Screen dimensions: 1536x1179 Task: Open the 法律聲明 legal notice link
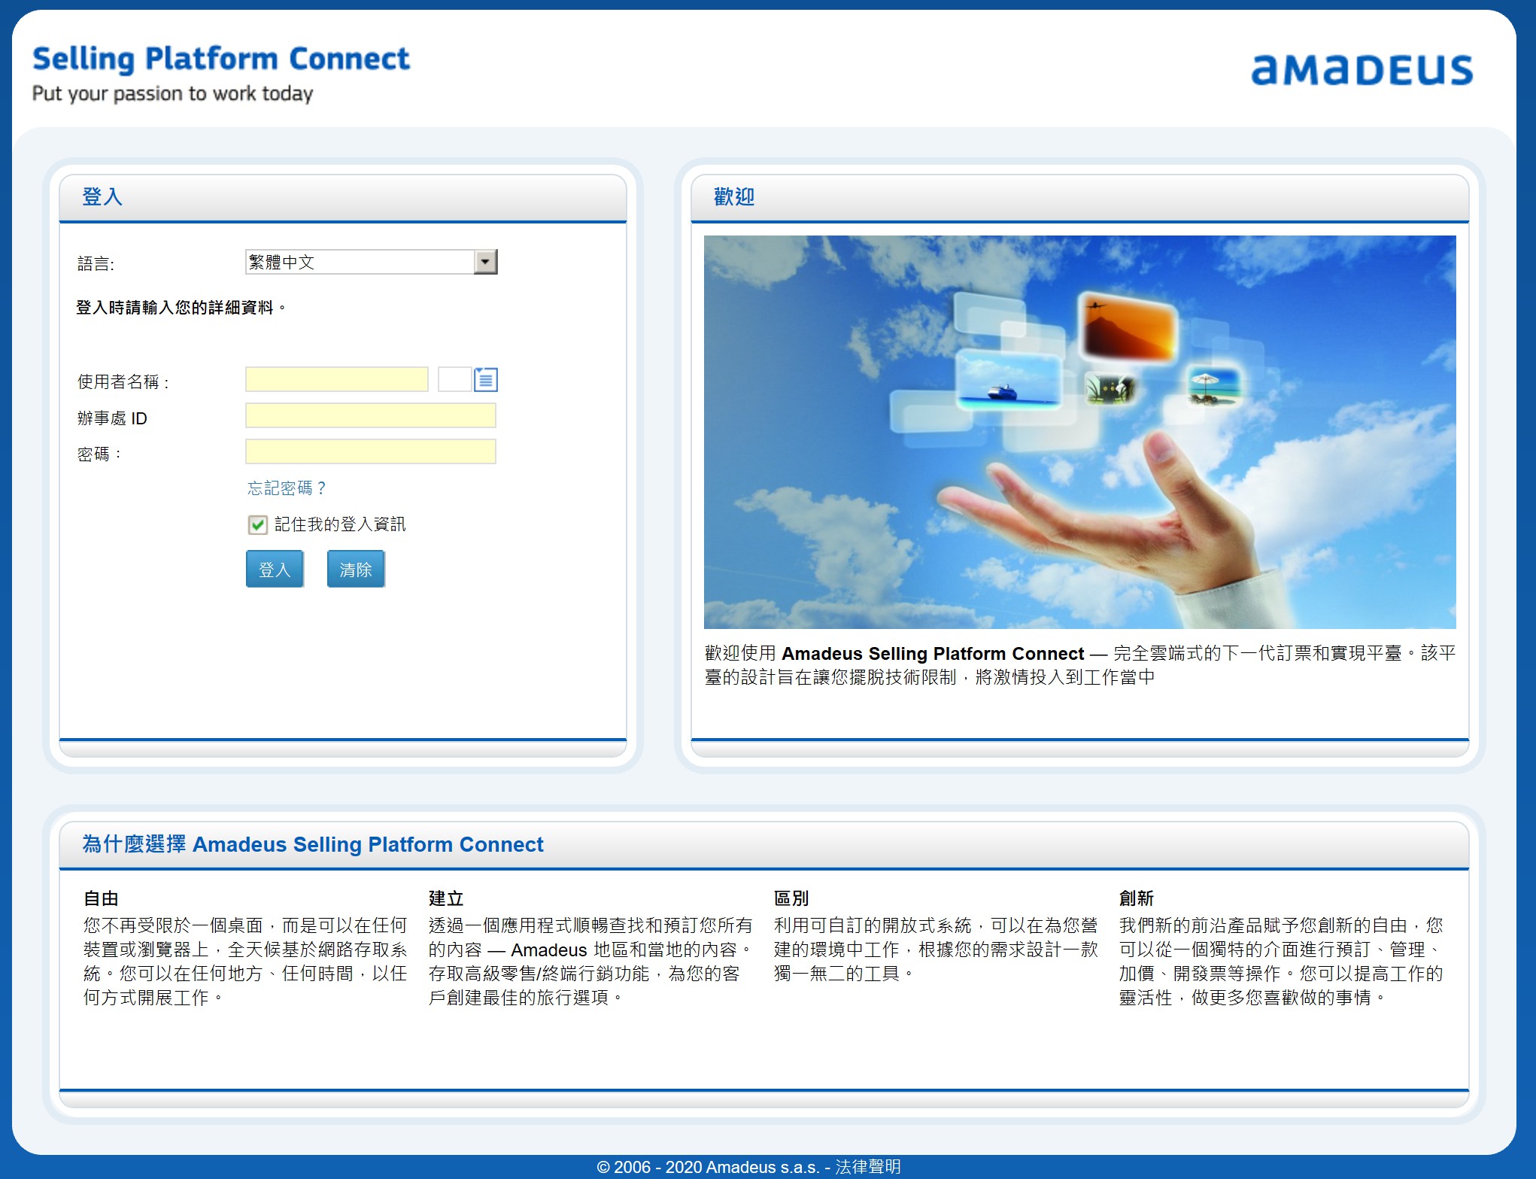pyautogui.click(x=868, y=1166)
